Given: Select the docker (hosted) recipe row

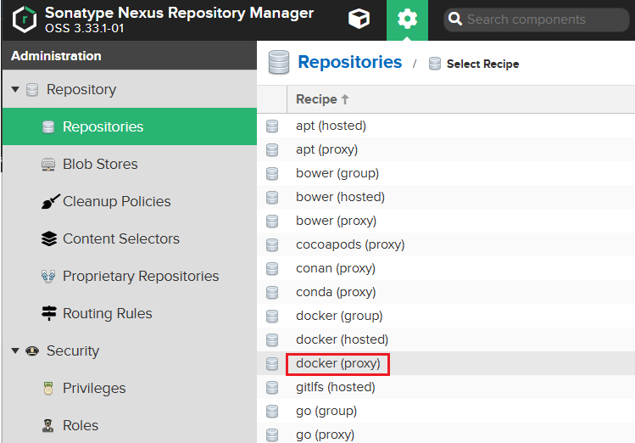Looking at the screenshot, I should click(x=446, y=339).
